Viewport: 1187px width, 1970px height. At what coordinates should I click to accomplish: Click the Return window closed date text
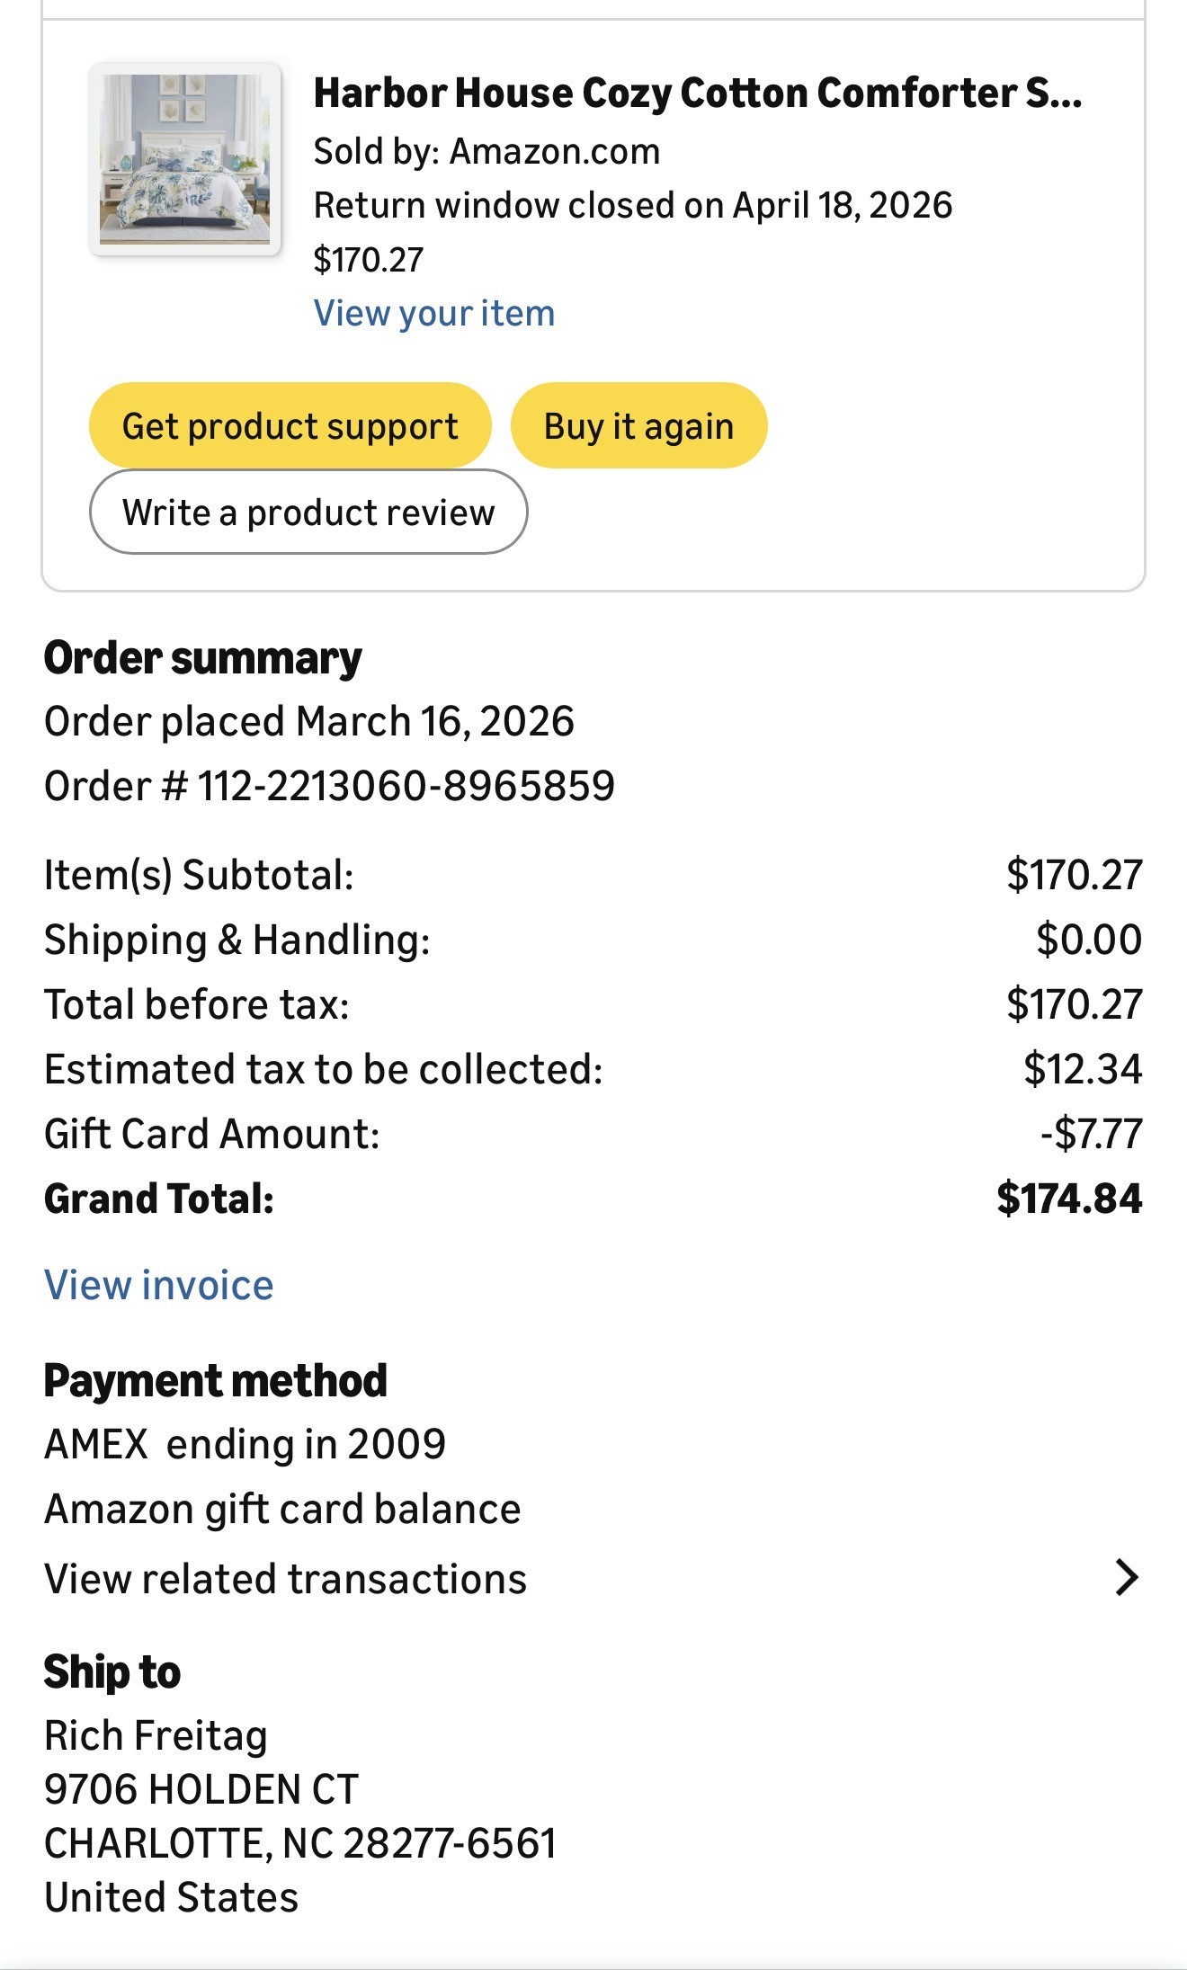pyautogui.click(x=633, y=205)
